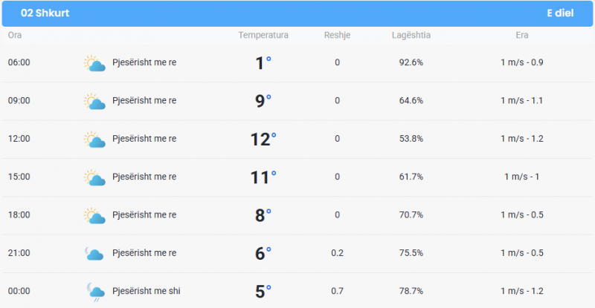Viewport: 595px width, 308px height.
Task: Select the 02 Shkurt date header
Action: coord(45,13)
